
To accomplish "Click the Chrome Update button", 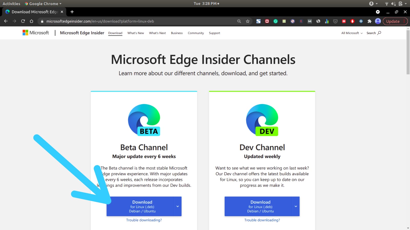I will tap(395, 21).
